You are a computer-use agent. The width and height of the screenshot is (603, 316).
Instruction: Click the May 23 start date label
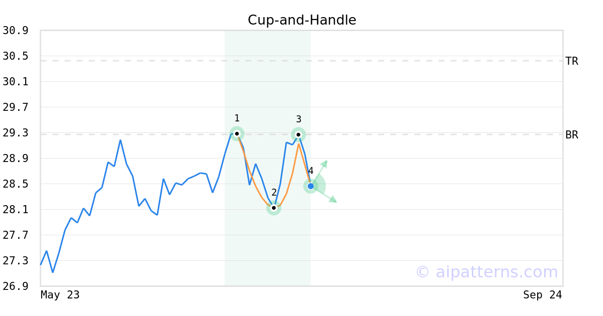point(60,295)
